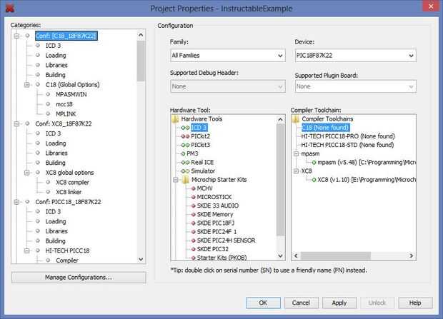443x319 pixels.
Task: Click the green icon beside mpasm (v5.48)
Action: pos(314,162)
